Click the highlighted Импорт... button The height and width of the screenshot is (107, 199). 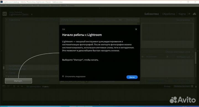(x=19, y=81)
